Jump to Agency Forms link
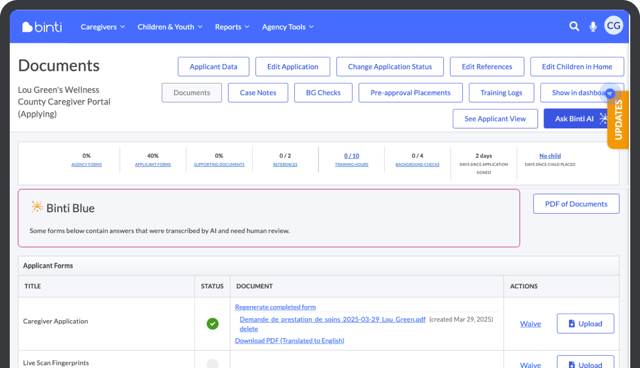 coord(86,164)
